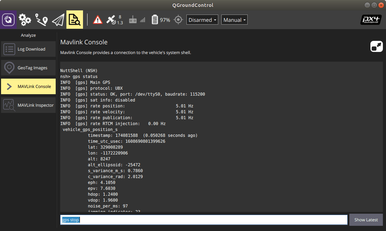Image resolution: width=386 pixels, height=231 pixels.
Task: Pop out the console into floating window
Action: pyautogui.click(x=377, y=46)
